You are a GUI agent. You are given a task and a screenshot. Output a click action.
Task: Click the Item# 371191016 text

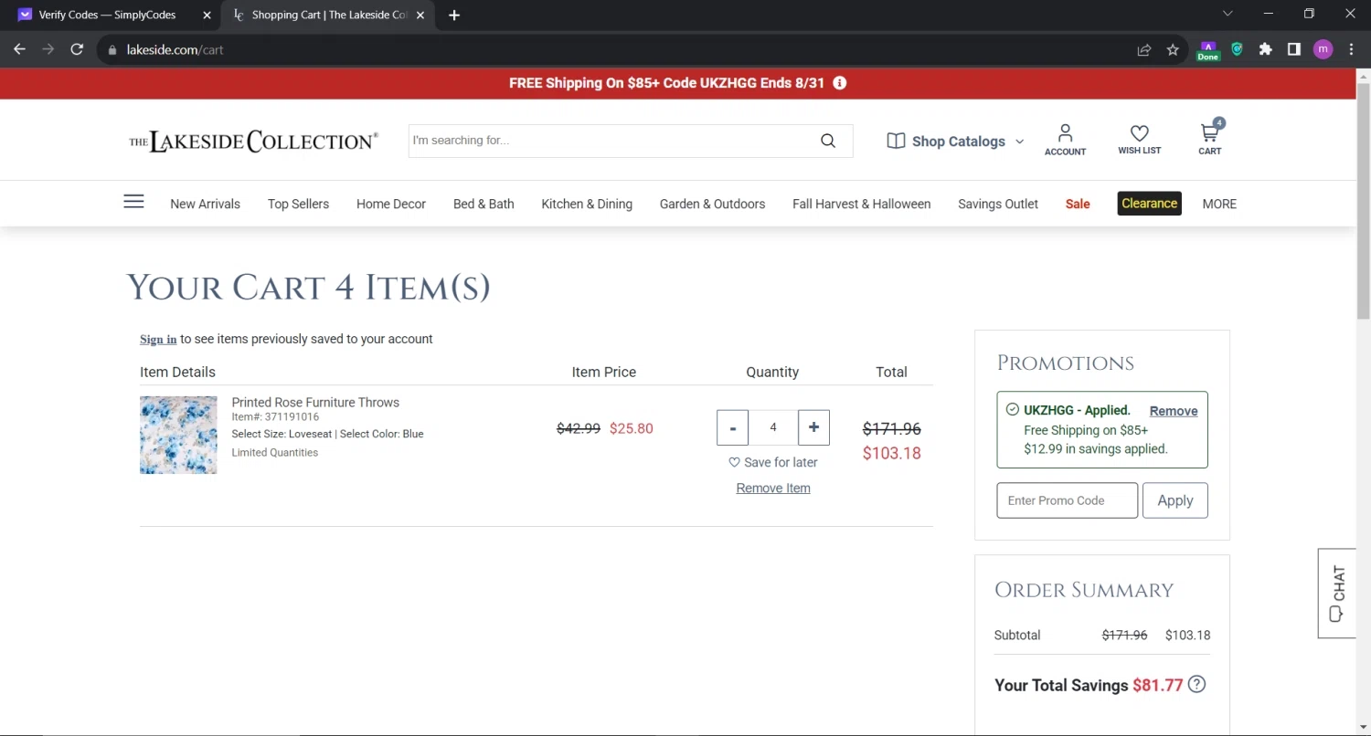click(275, 416)
